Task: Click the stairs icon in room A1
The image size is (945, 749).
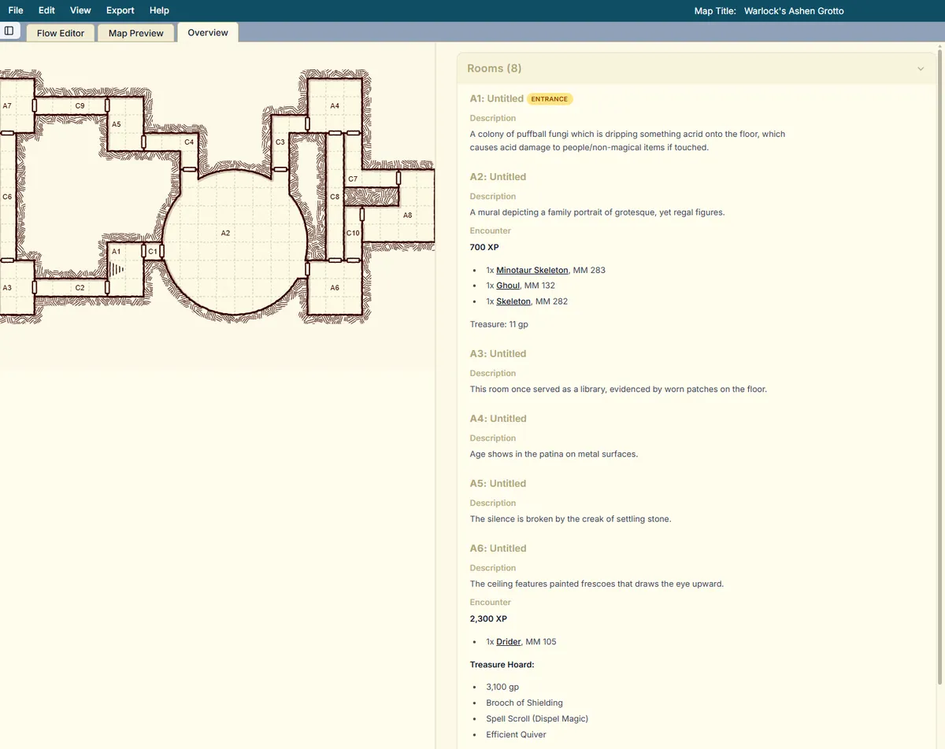Action: [x=117, y=269]
